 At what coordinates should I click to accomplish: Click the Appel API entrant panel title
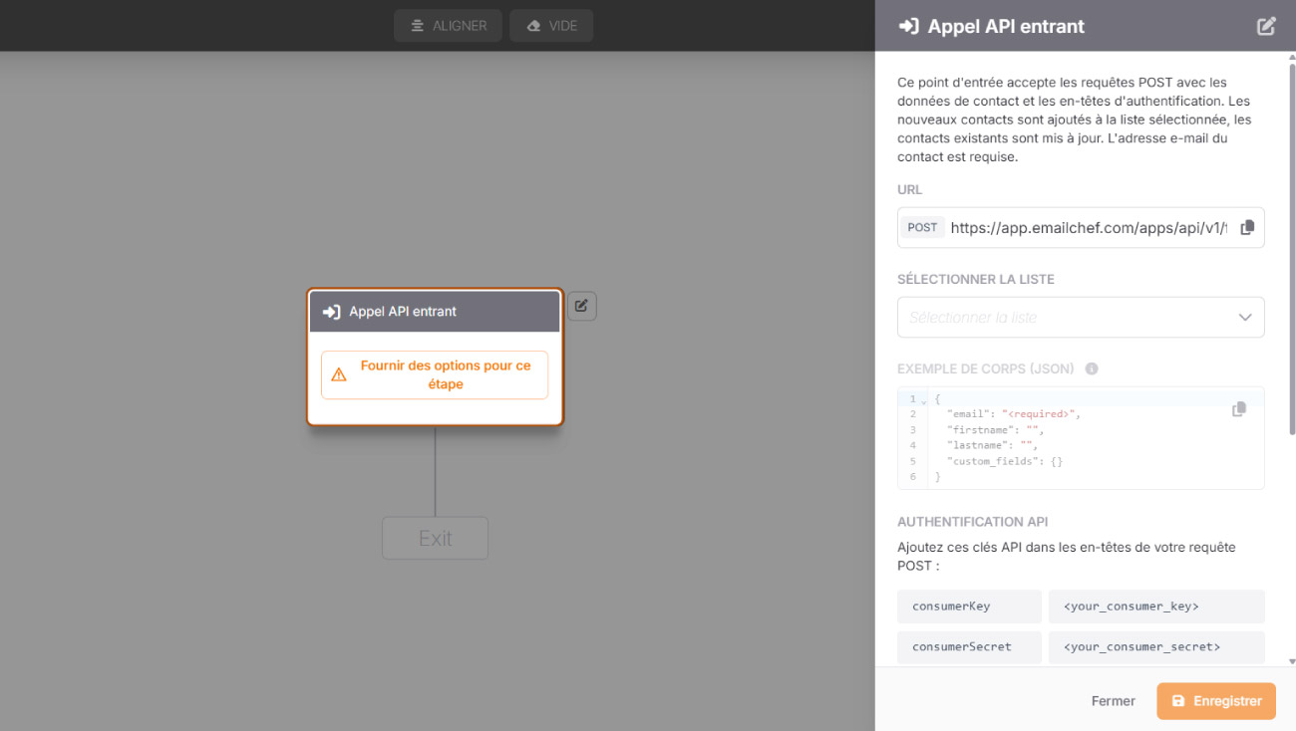pos(1006,27)
